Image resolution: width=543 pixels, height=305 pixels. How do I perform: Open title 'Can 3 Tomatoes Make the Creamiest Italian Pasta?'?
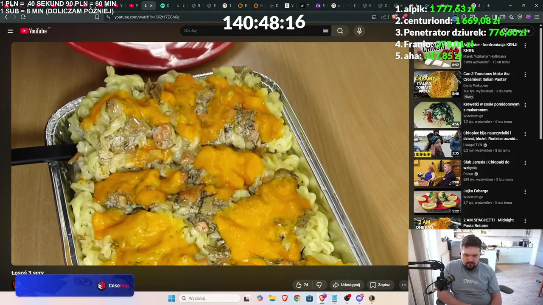pyautogui.click(x=487, y=76)
